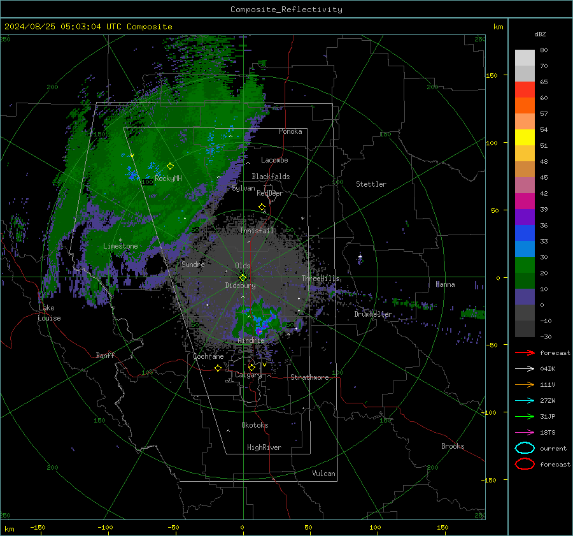The width and height of the screenshot is (573, 536).
Task: Click the Banff town label
Action: tap(105, 355)
